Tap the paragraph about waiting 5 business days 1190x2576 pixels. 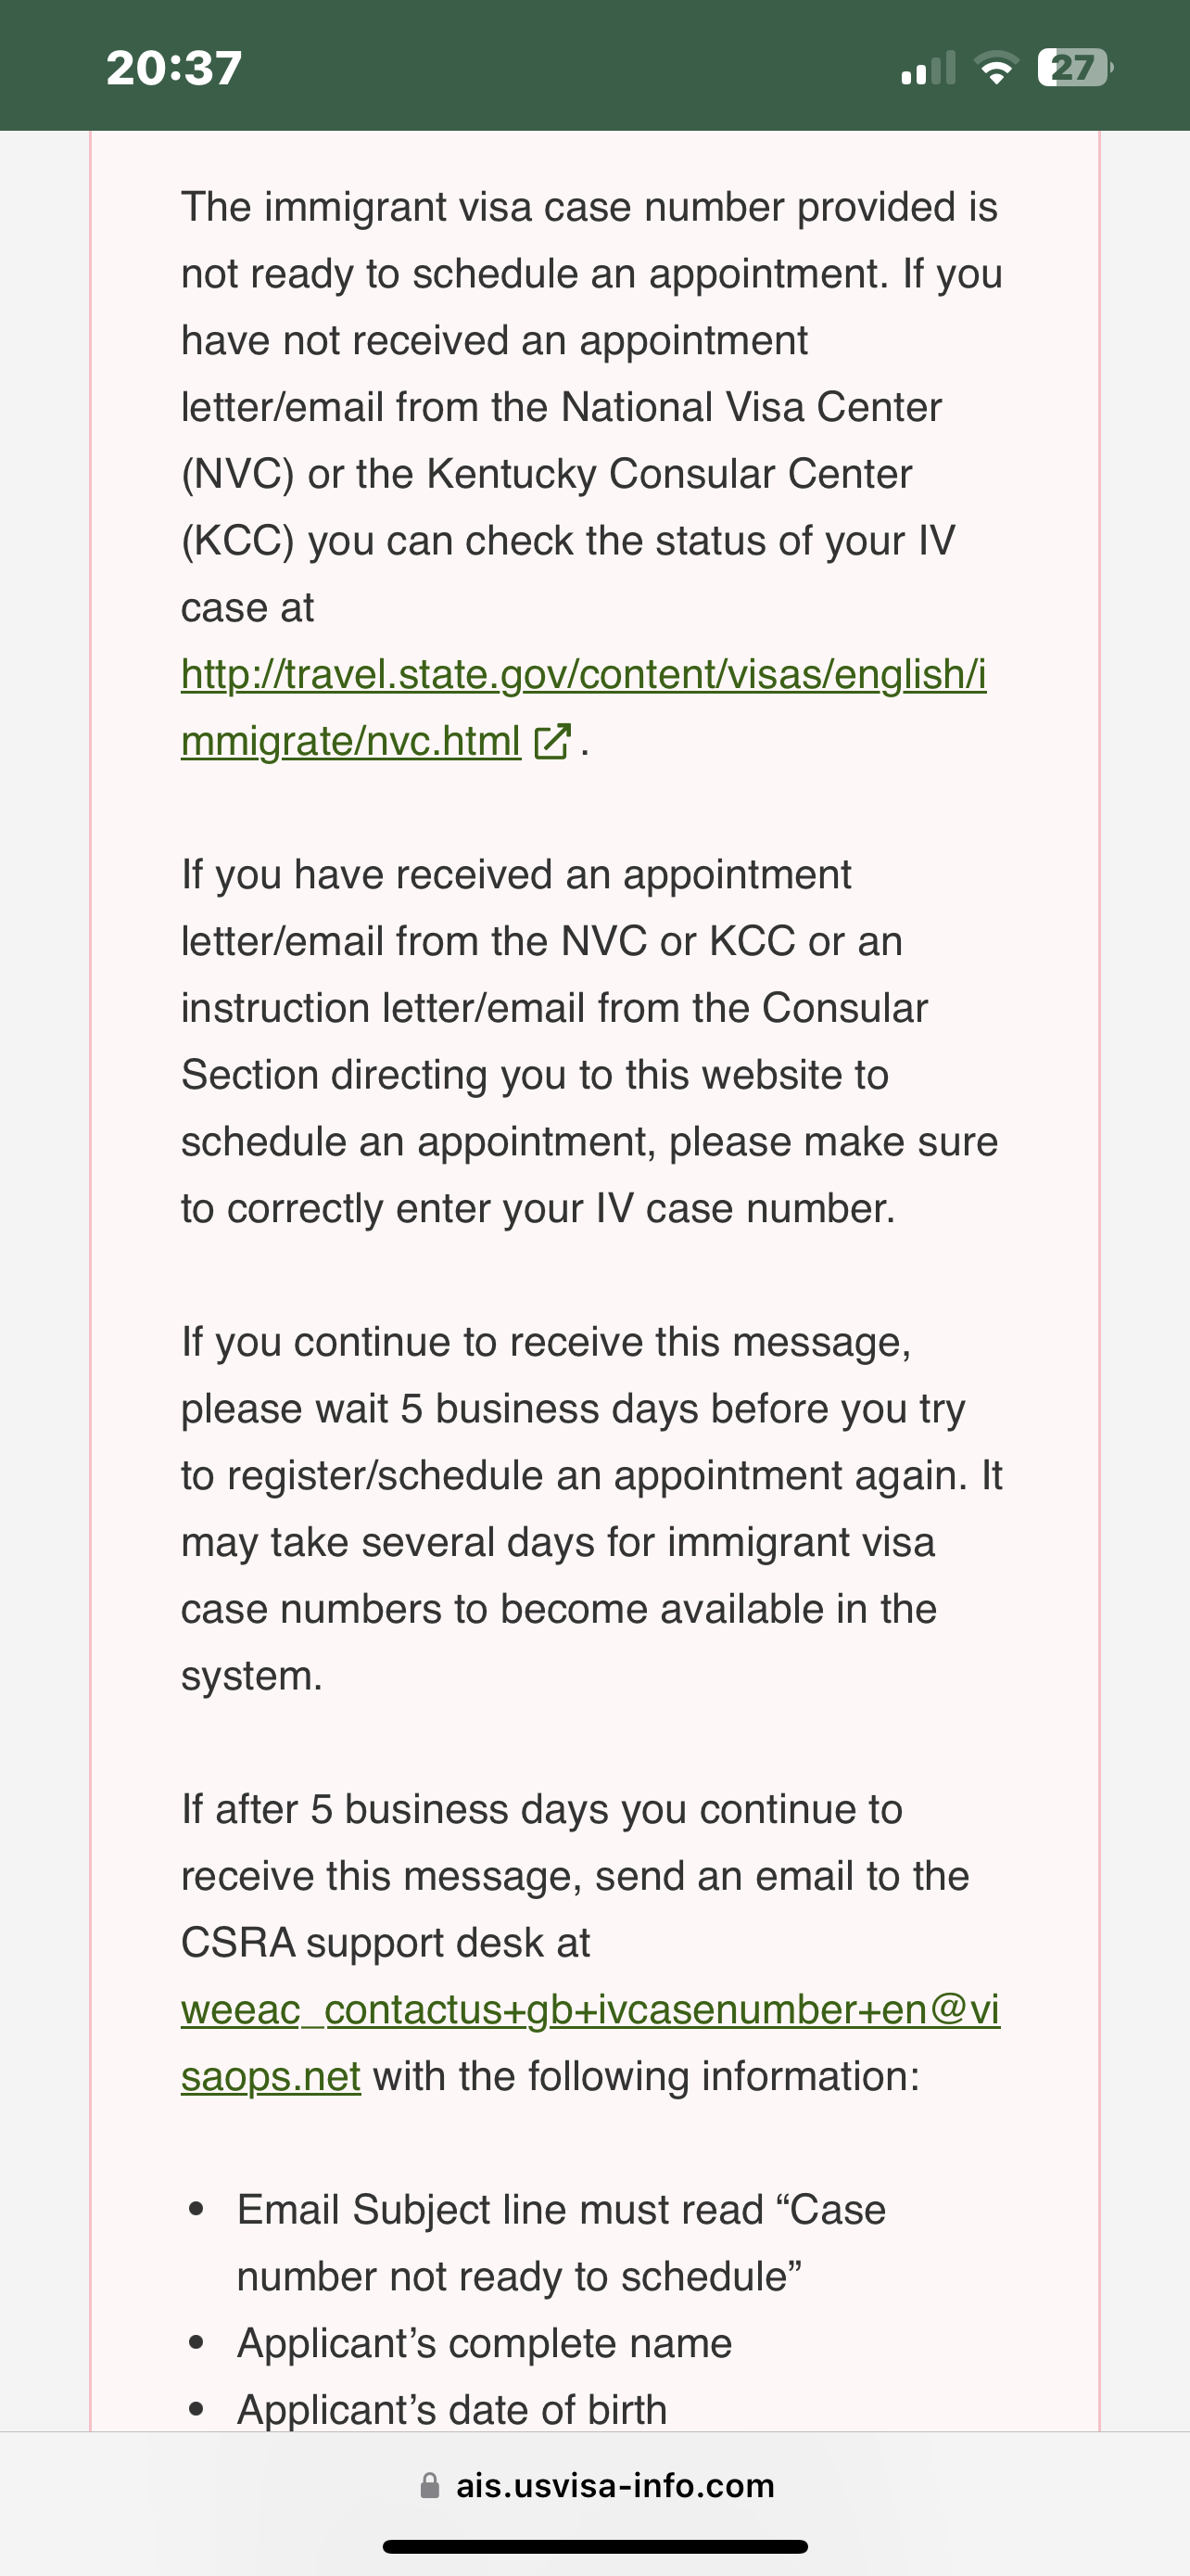[x=591, y=1509]
